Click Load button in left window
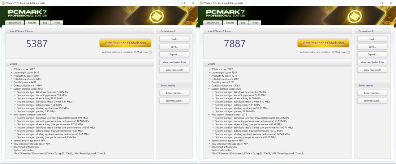The height and width of the screenshot is (164, 396). click(174, 39)
